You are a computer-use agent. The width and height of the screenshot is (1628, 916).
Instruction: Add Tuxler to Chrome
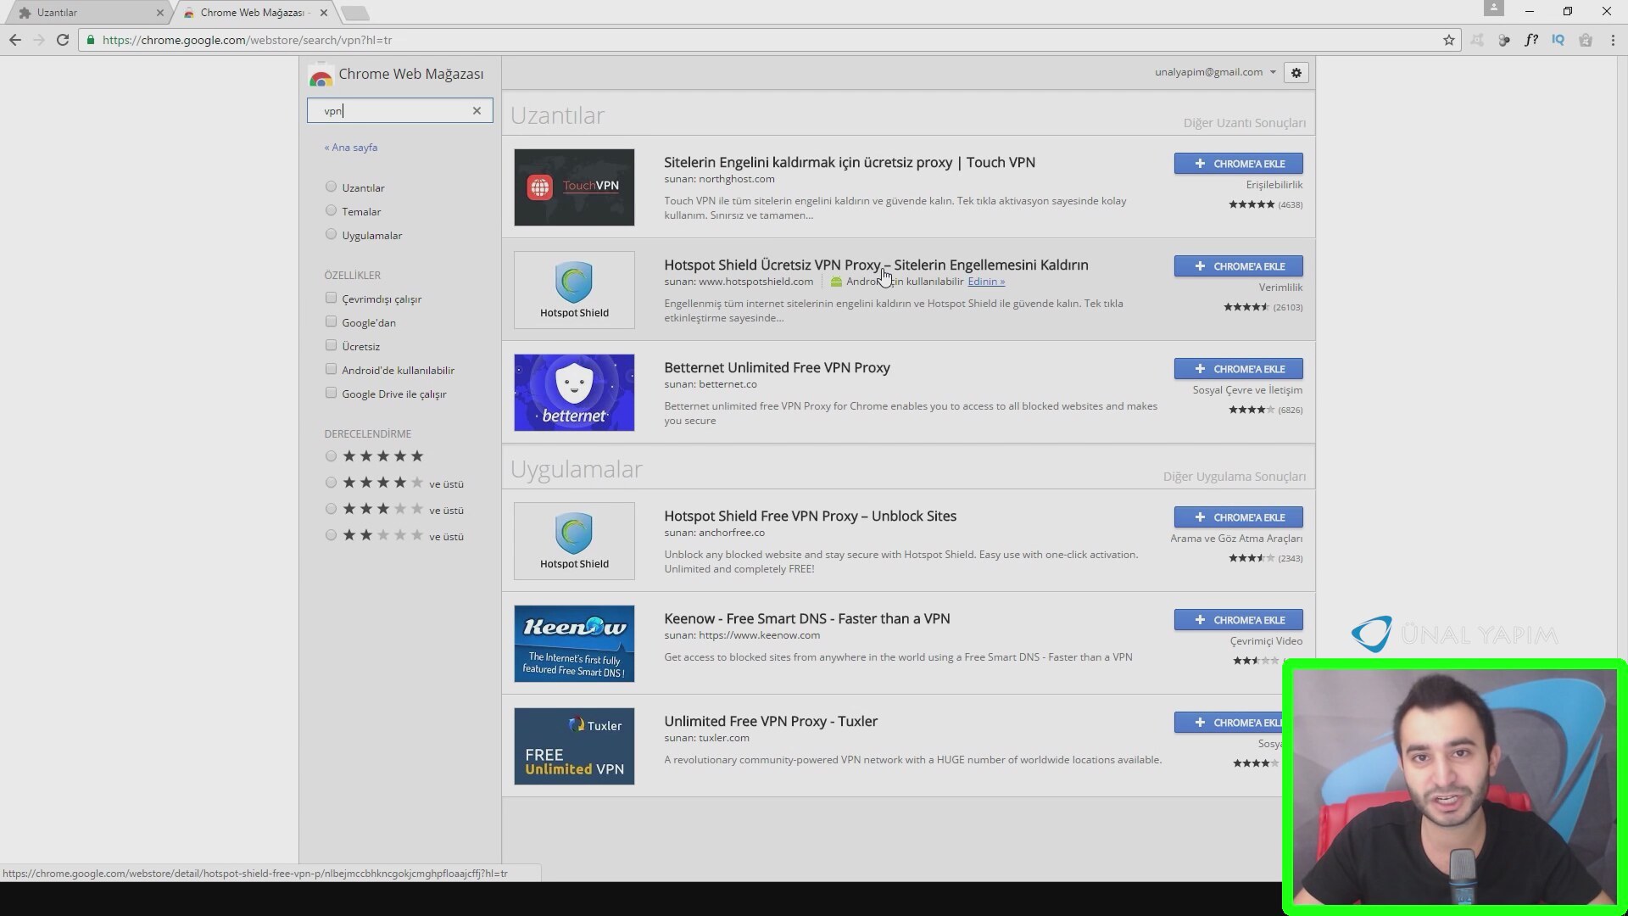(x=1229, y=723)
